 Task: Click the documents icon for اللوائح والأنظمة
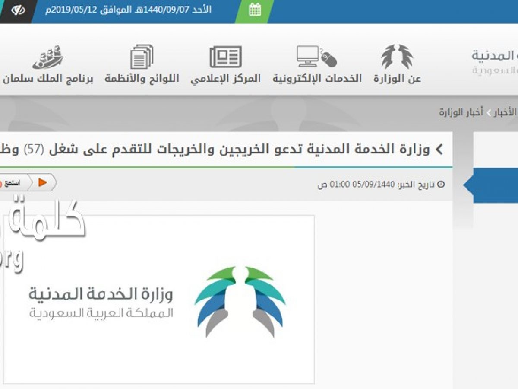[142, 57]
